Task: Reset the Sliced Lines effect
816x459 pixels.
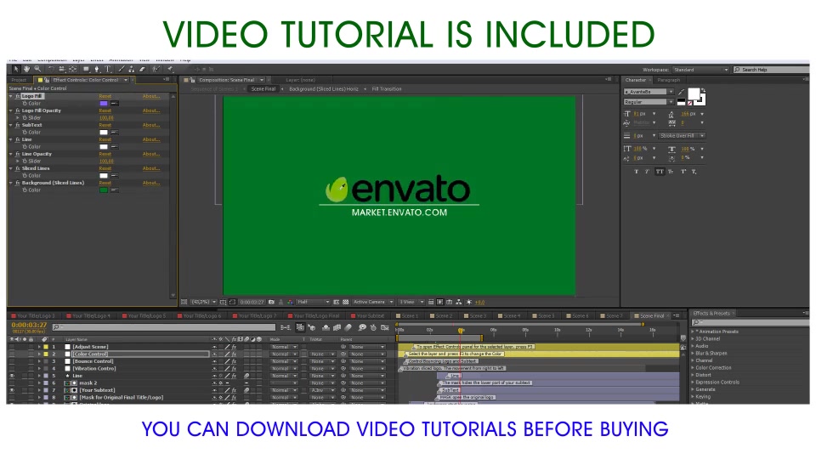Action: coord(105,168)
